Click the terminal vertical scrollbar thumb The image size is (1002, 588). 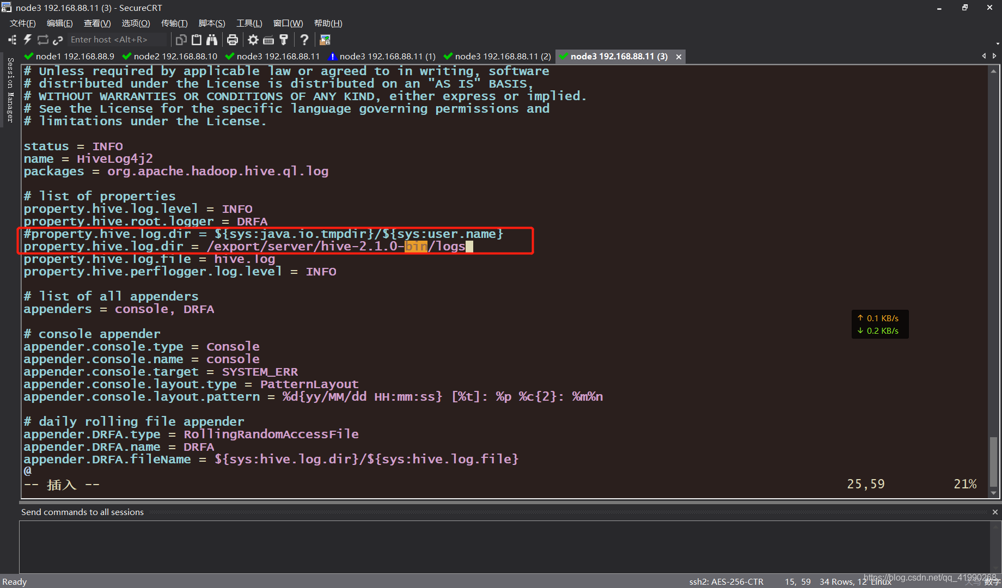[x=993, y=462]
